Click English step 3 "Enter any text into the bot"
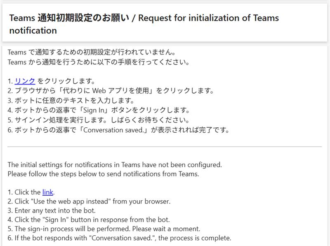The height and width of the screenshot is (246, 330). pyautogui.click(x=52, y=211)
